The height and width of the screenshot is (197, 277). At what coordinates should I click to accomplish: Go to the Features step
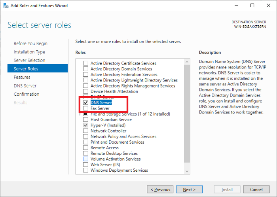point(22,77)
